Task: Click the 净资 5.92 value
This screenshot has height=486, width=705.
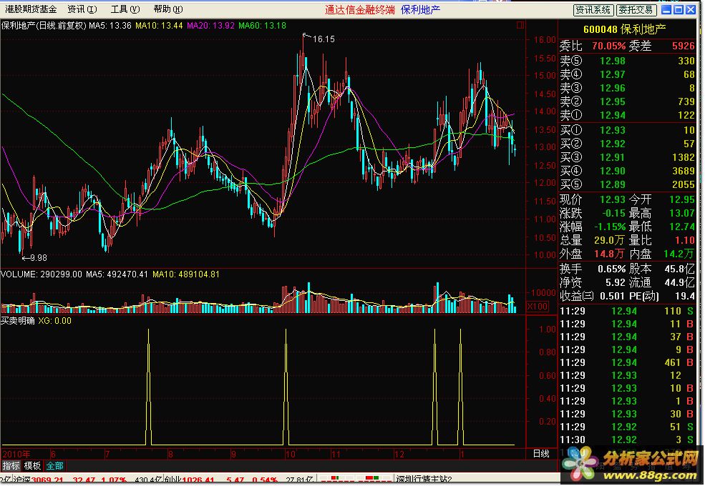Action: [616, 282]
